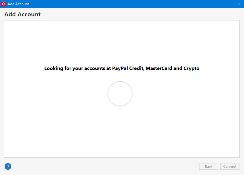Click the word MasterCard in the message
The width and height of the screenshot is (244, 175).
(159, 68)
